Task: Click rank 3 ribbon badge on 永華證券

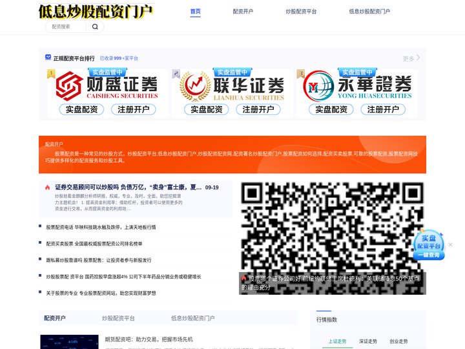Action: [301, 74]
